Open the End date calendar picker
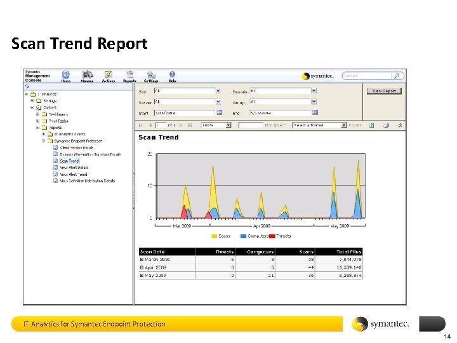The image size is (457, 343). (x=315, y=112)
